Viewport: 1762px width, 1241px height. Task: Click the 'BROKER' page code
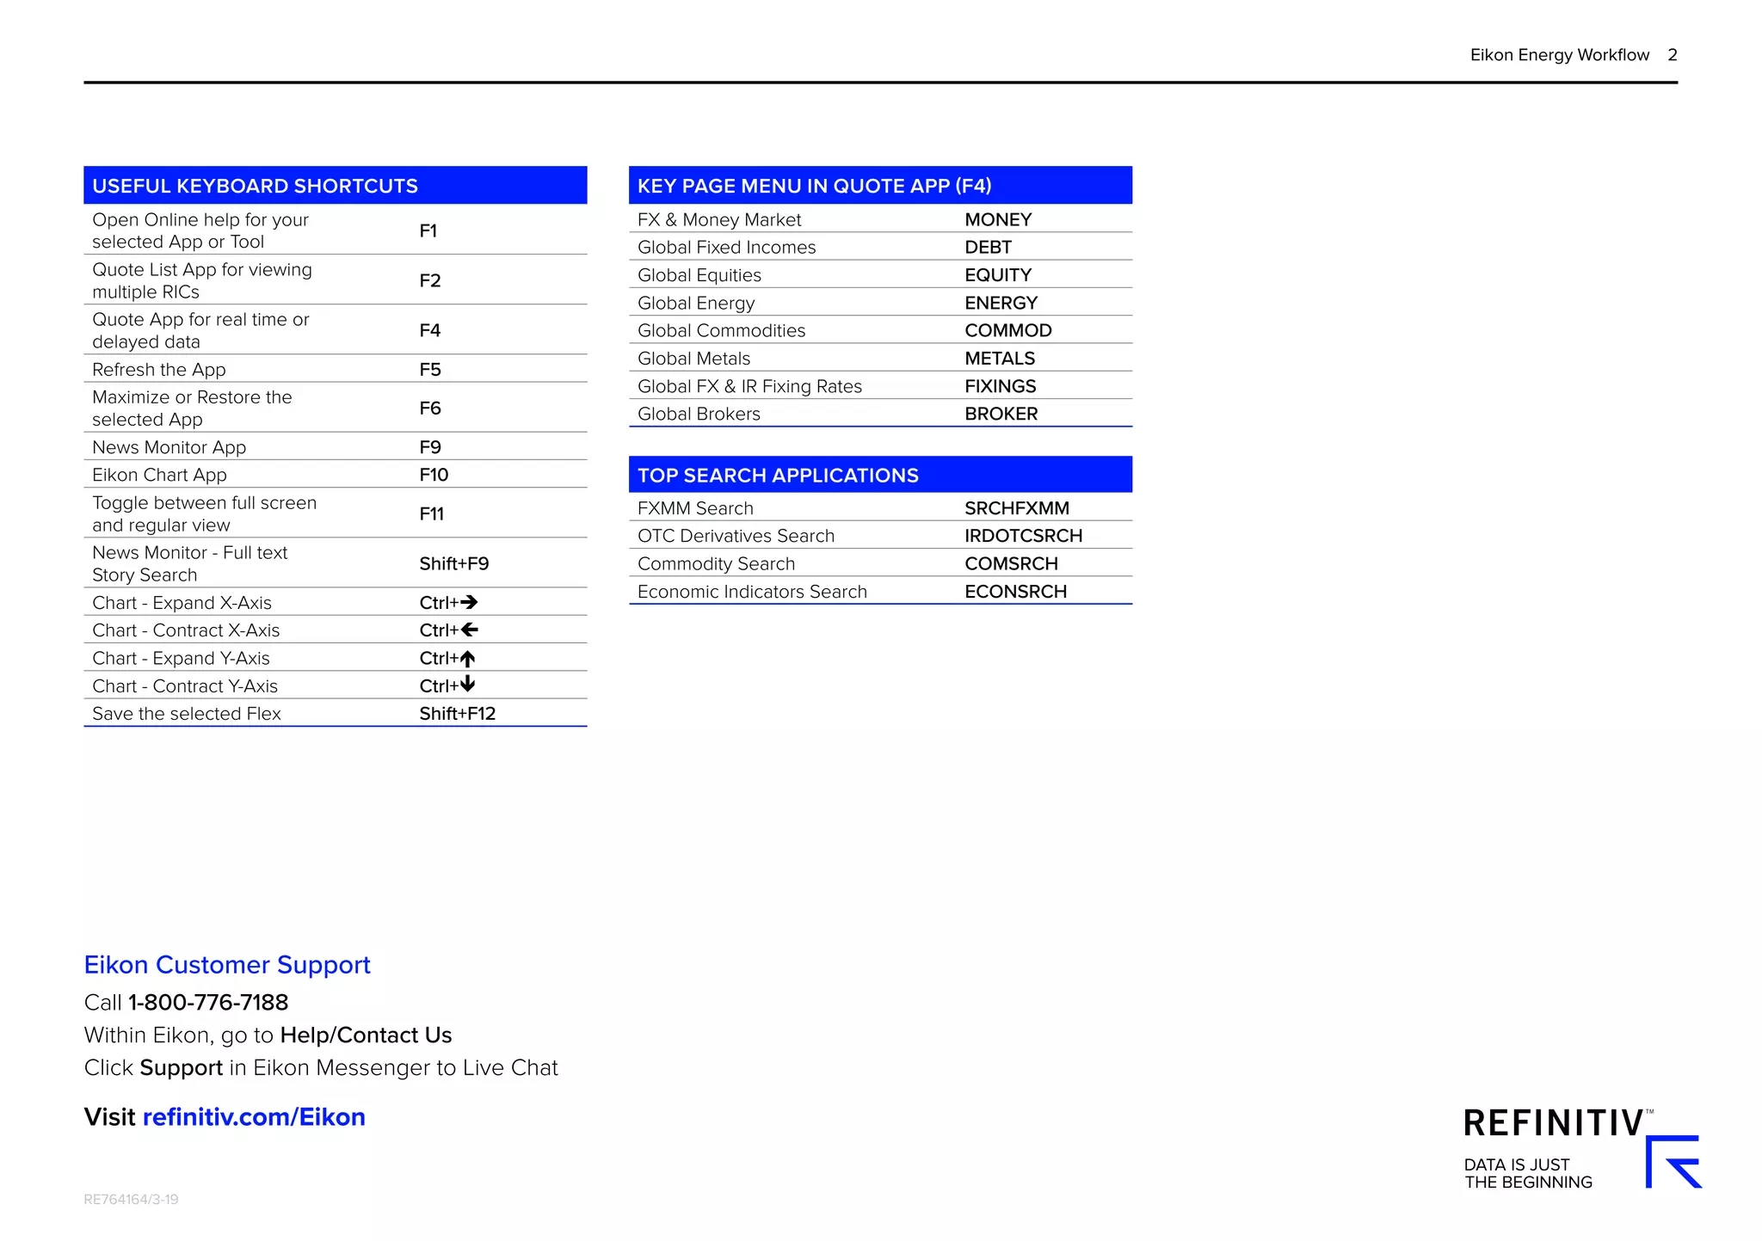click(1001, 414)
